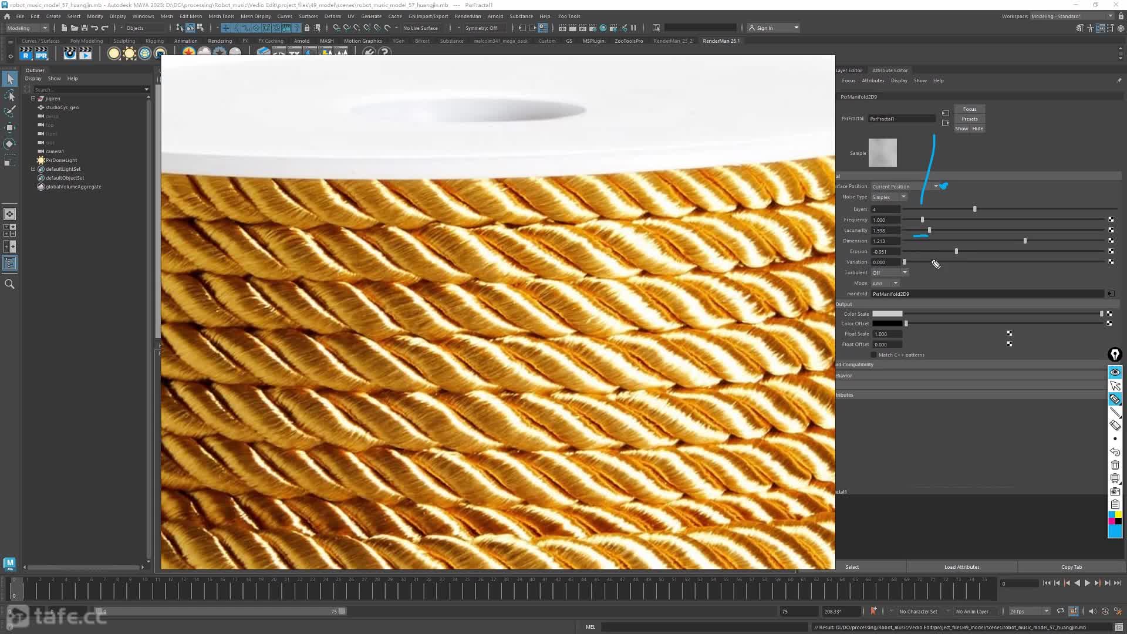Toggle Frequency map checker button
Image resolution: width=1127 pixels, height=634 pixels.
coord(1111,220)
